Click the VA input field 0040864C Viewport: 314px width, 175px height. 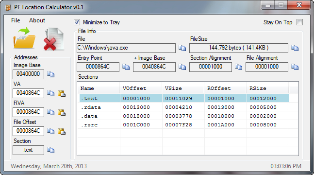click(28, 93)
